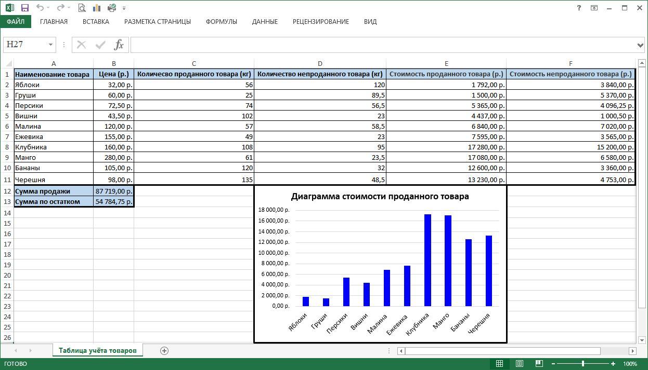Select Сумма продажи value 87 719,00 р.

(114, 191)
